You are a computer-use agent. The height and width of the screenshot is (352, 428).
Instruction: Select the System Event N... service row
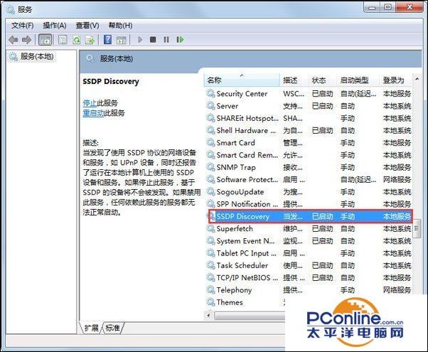[x=309, y=241]
